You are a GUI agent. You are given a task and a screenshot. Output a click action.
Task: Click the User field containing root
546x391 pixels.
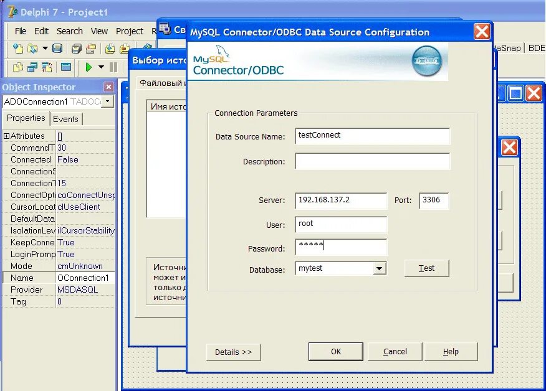point(341,224)
